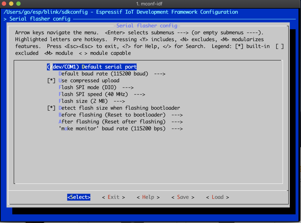Click the centered 'Serial flasher config' dialog title
The height and width of the screenshot is (223, 301).
coord(147,26)
